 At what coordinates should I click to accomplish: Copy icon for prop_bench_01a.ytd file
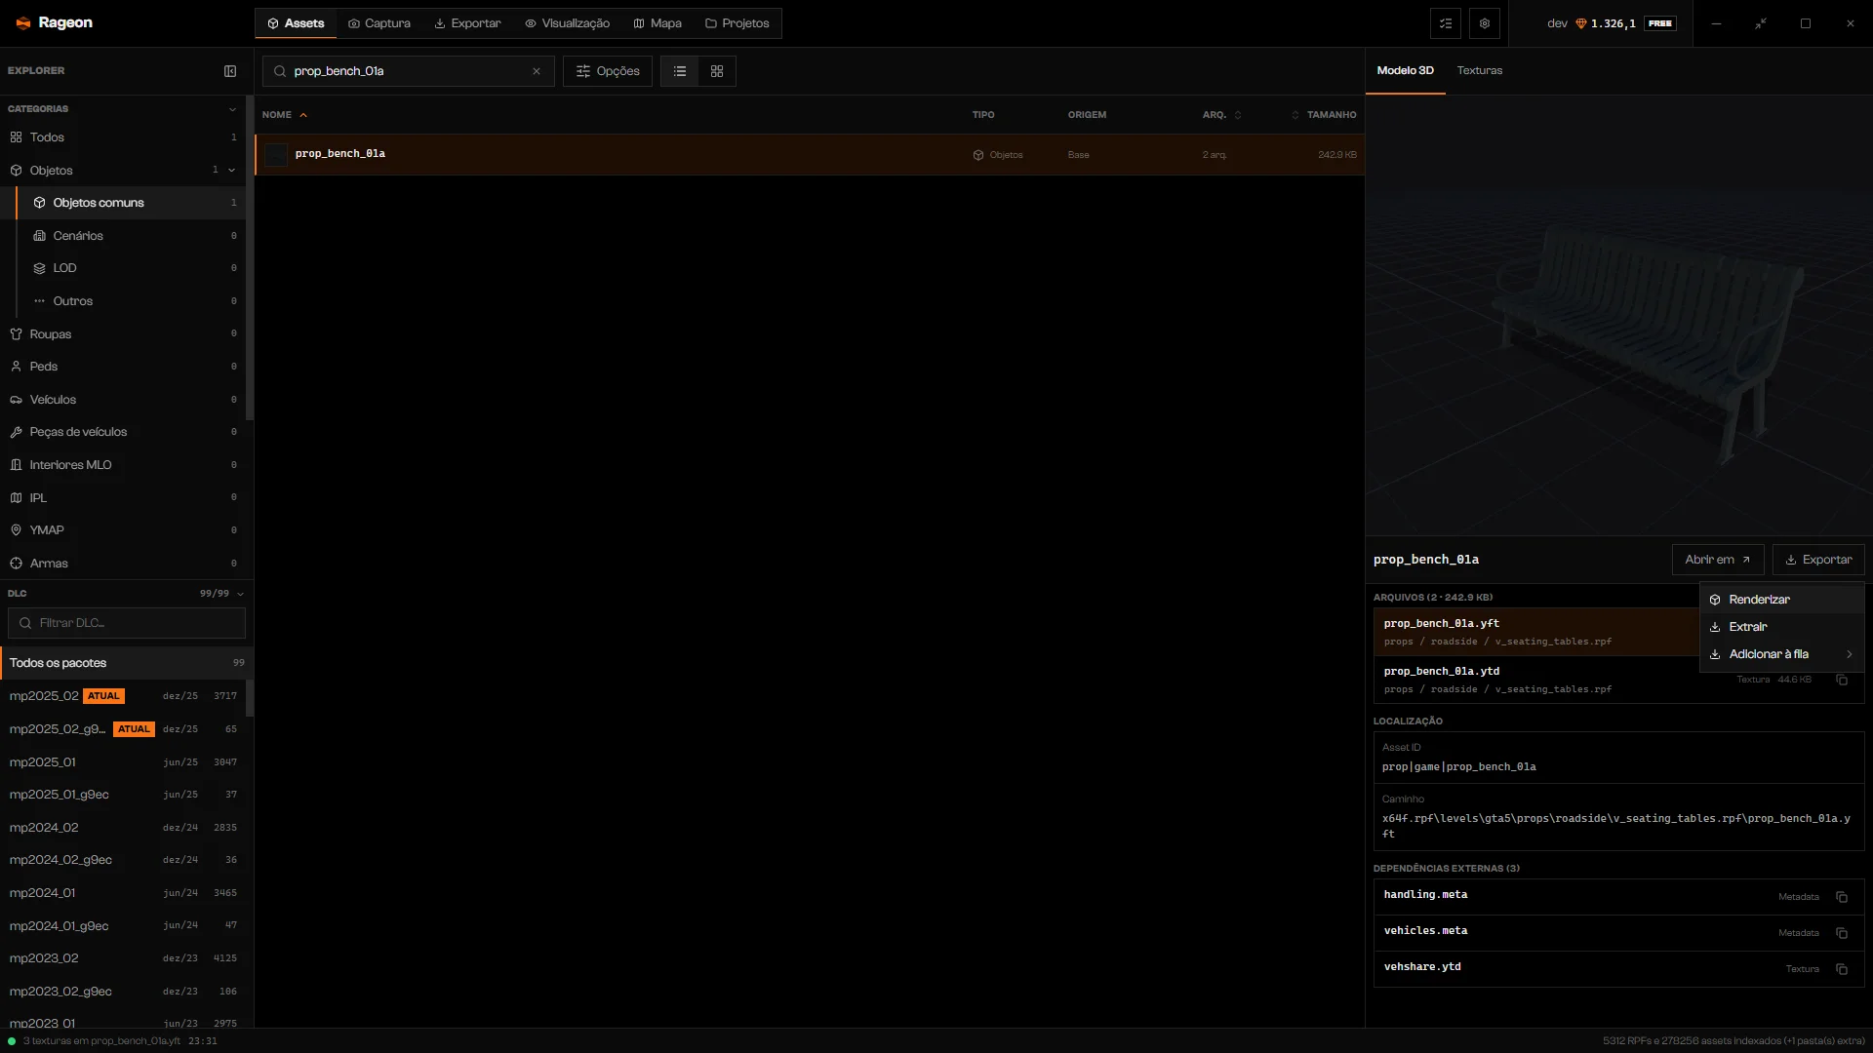(1842, 680)
